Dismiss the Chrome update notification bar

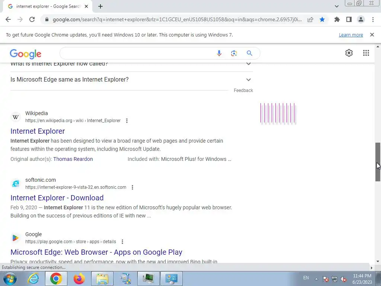(x=372, y=35)
